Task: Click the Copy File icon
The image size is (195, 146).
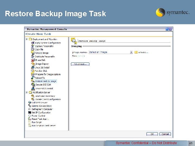Action: (x=33, y=49)
